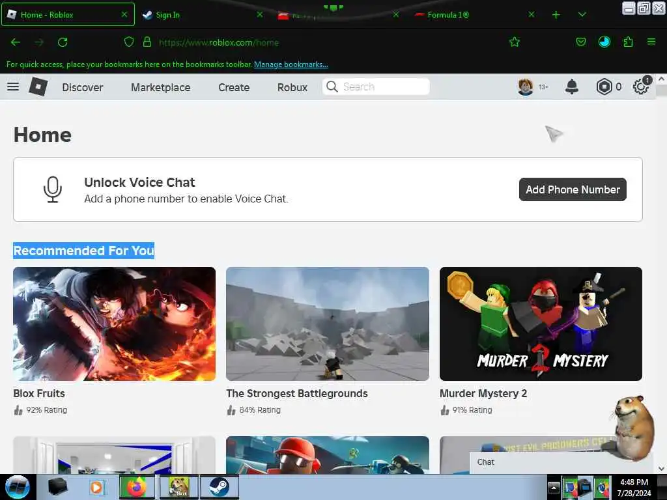Viewport: 667px width, 500px height.
Task: Open the Murder Mystery 2 thumbnail
Action: pyautogui.click(x=541, y=324)
